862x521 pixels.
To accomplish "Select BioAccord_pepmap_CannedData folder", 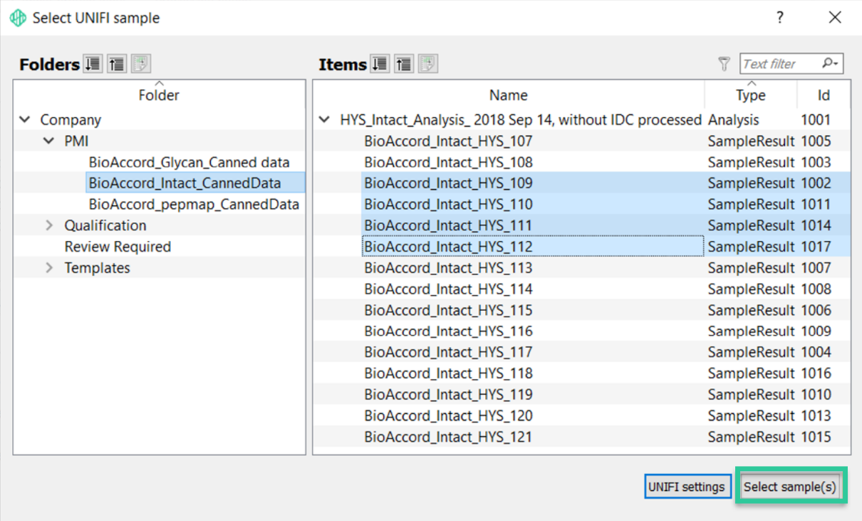I will point(194,205).
